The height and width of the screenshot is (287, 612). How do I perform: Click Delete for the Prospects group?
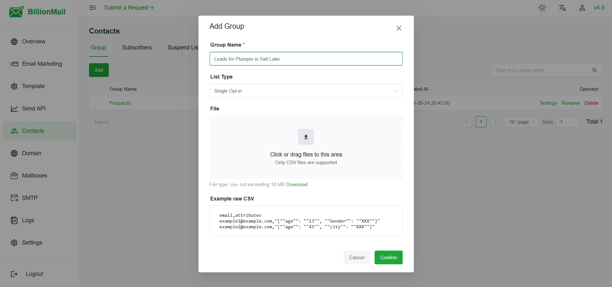(591, 103)
